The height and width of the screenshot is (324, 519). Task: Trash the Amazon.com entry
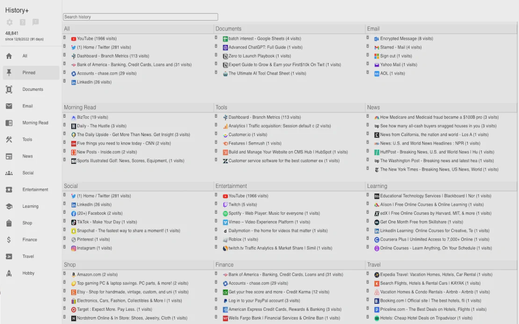[x=65, y=274]
